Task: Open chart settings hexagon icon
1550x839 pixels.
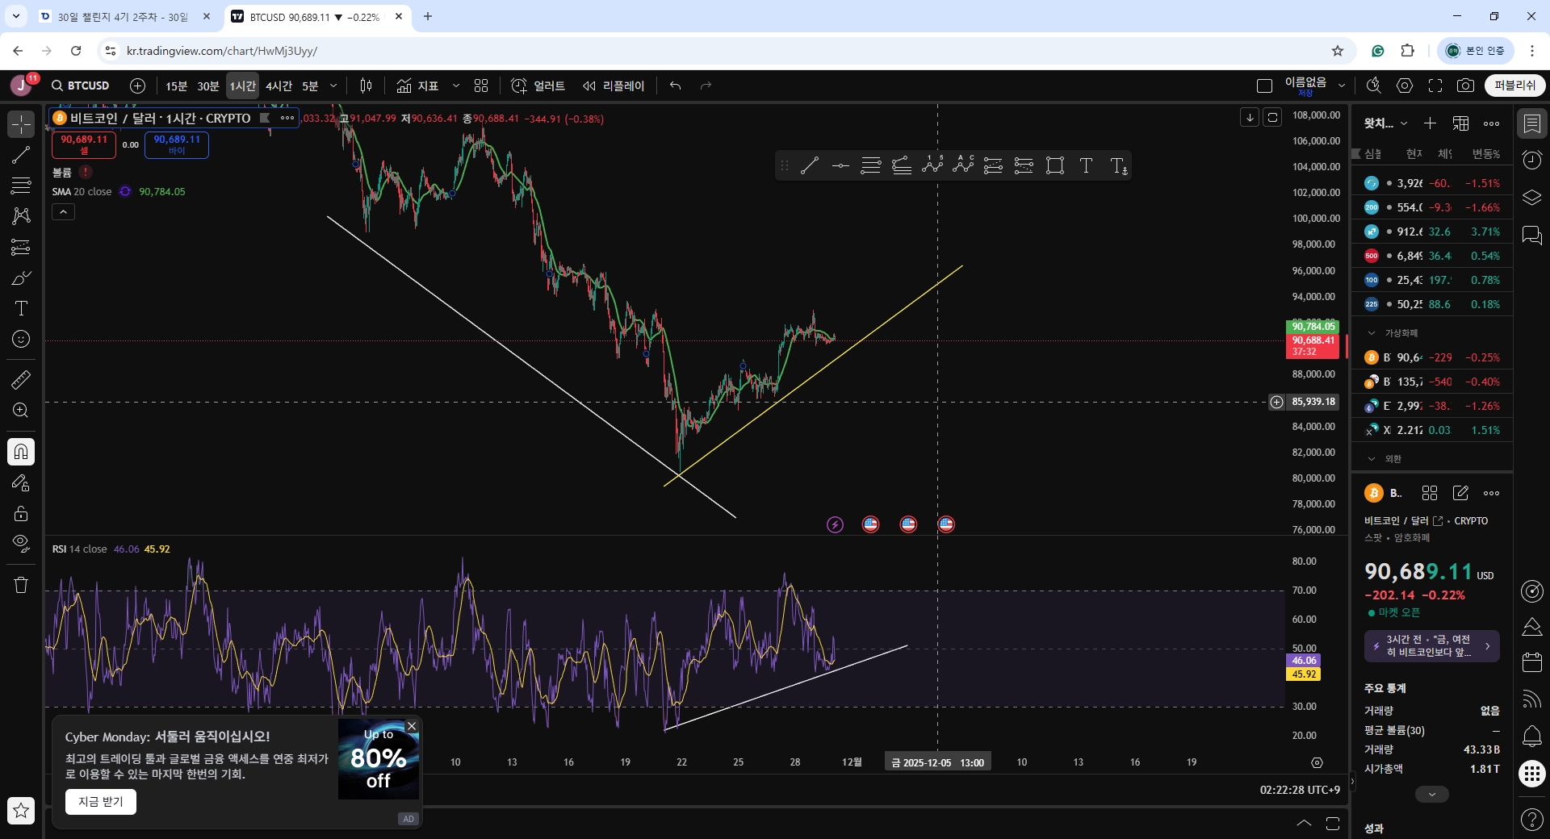Action: 1405,86
